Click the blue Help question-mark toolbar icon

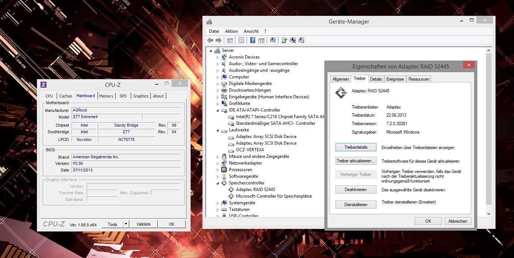253,40
